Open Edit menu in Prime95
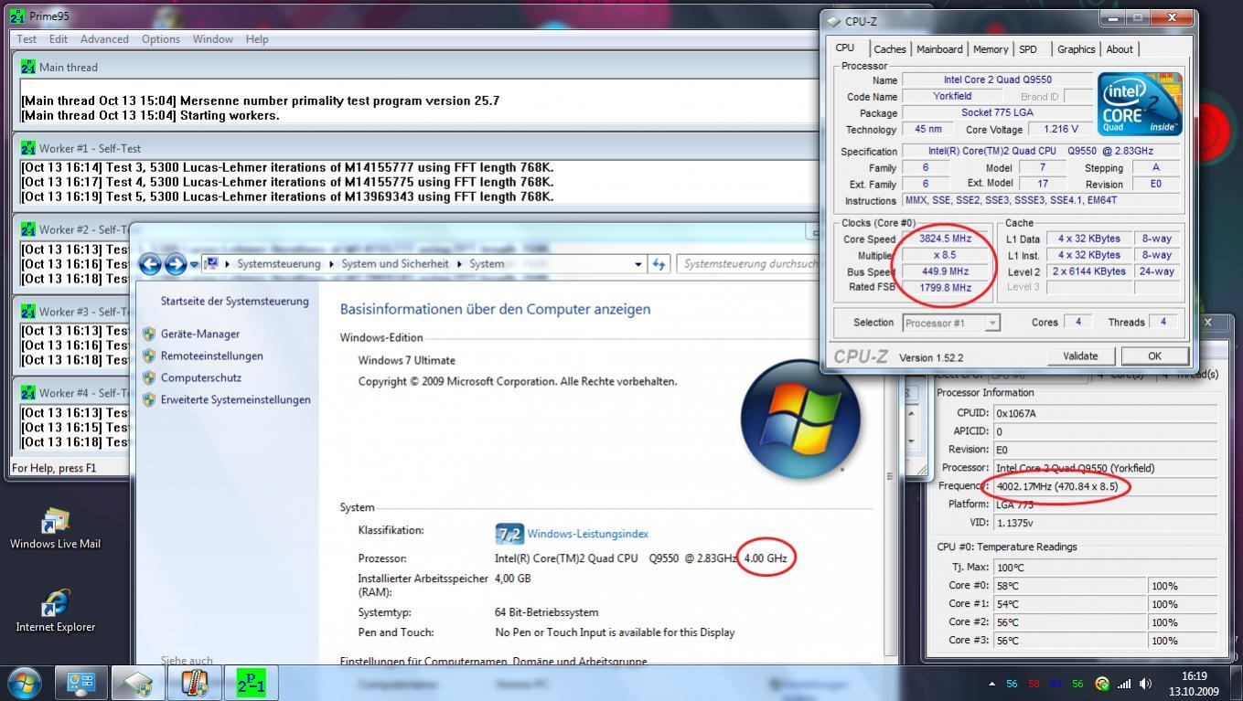 click(59, 39)
